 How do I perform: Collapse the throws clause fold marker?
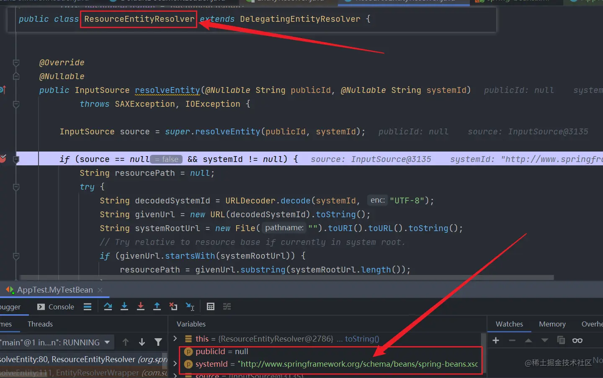pyautogui.click(x=16, y=104)
